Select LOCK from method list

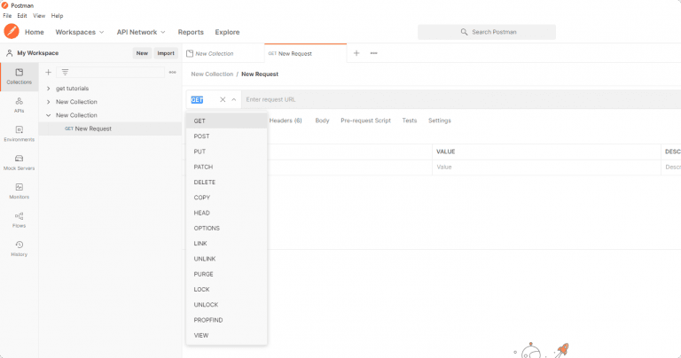(226, 290)
